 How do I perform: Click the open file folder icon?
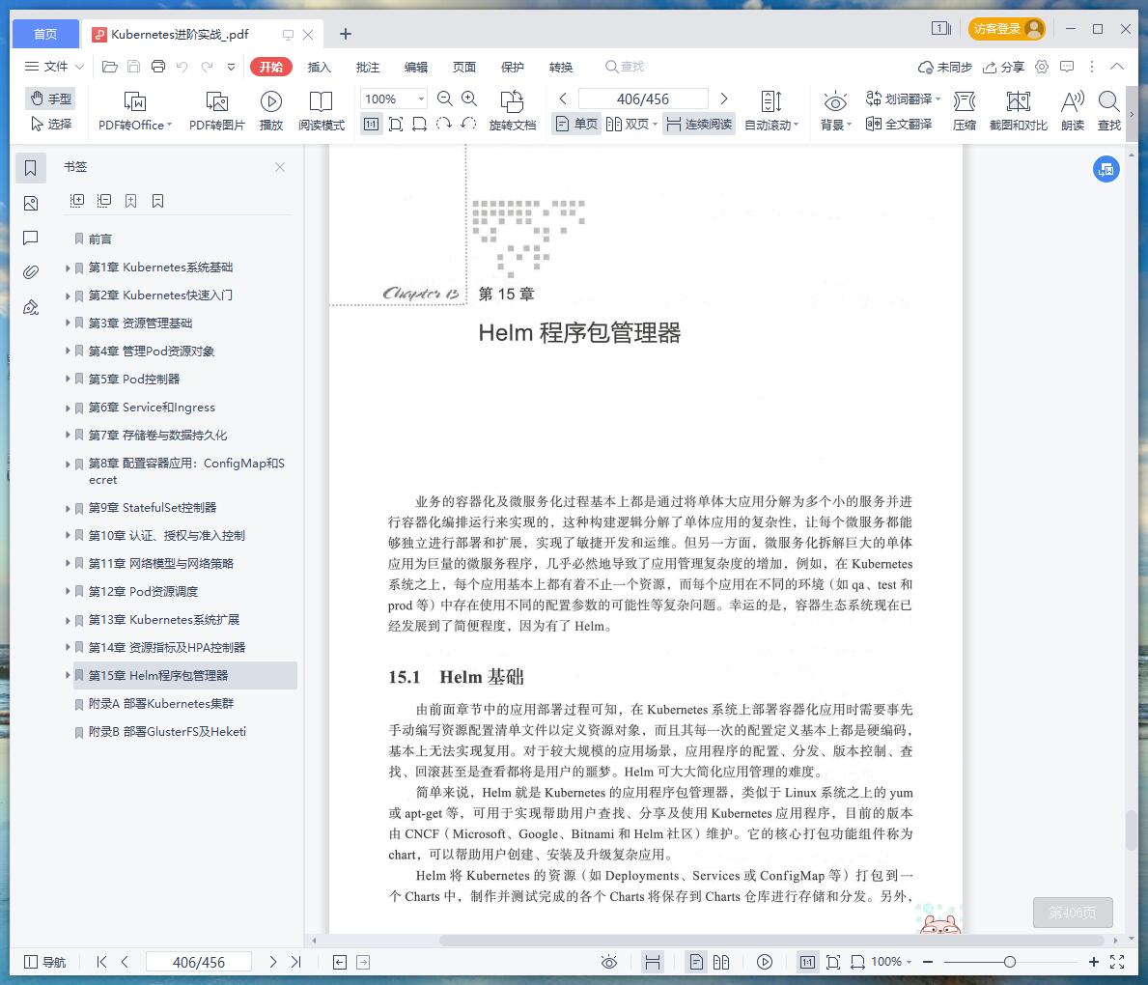tap(110, 67)
